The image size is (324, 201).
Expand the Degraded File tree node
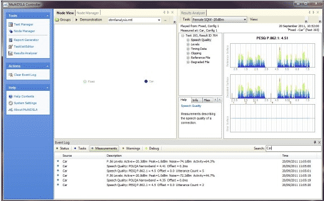pyautogui.click(x=188, y=62)
